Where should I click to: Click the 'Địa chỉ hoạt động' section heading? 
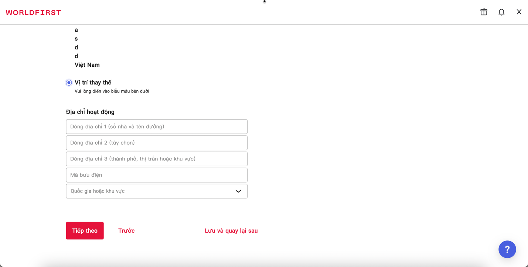click(90, 112)
